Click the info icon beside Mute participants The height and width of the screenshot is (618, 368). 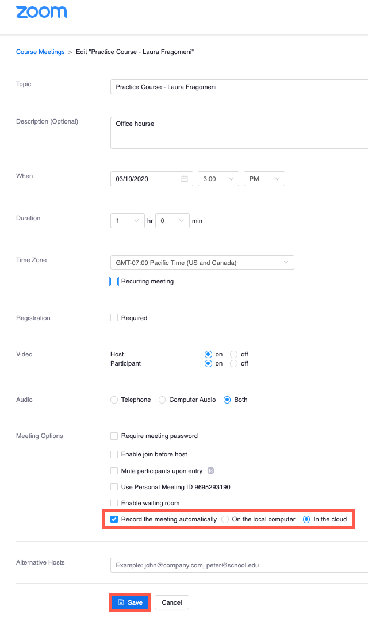coord(211,471)
